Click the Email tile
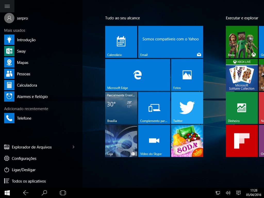264x198 pixels. [x=170, y=42]
